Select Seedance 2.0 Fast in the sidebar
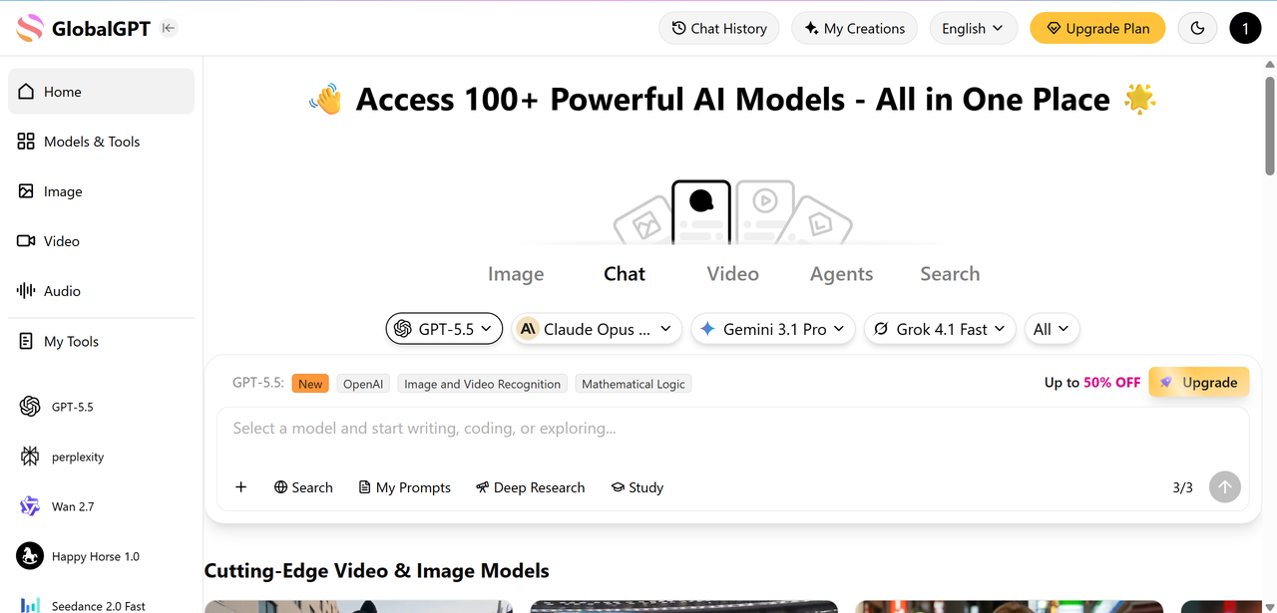Viewport: 1277px width, 613px height. [x=102, y=605]
